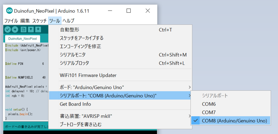Choose Get Board Info

tap(120, 104)
